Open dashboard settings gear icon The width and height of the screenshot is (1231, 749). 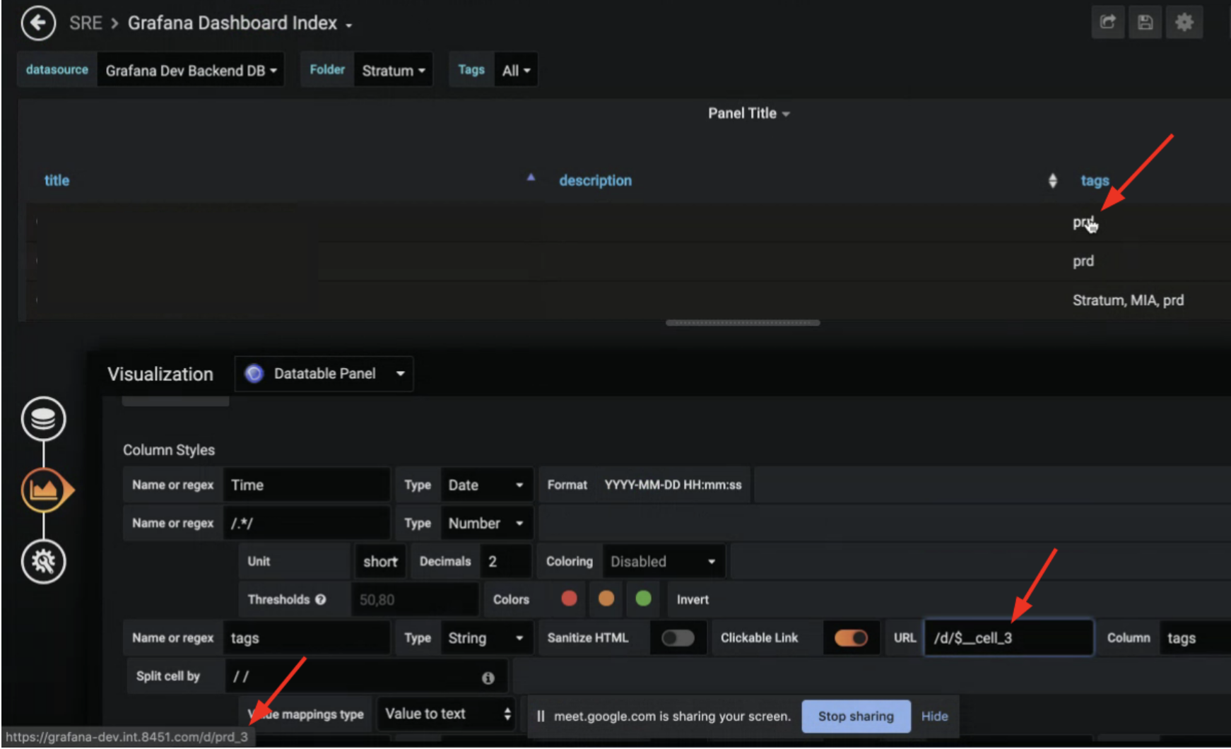tap(1184, 22)
